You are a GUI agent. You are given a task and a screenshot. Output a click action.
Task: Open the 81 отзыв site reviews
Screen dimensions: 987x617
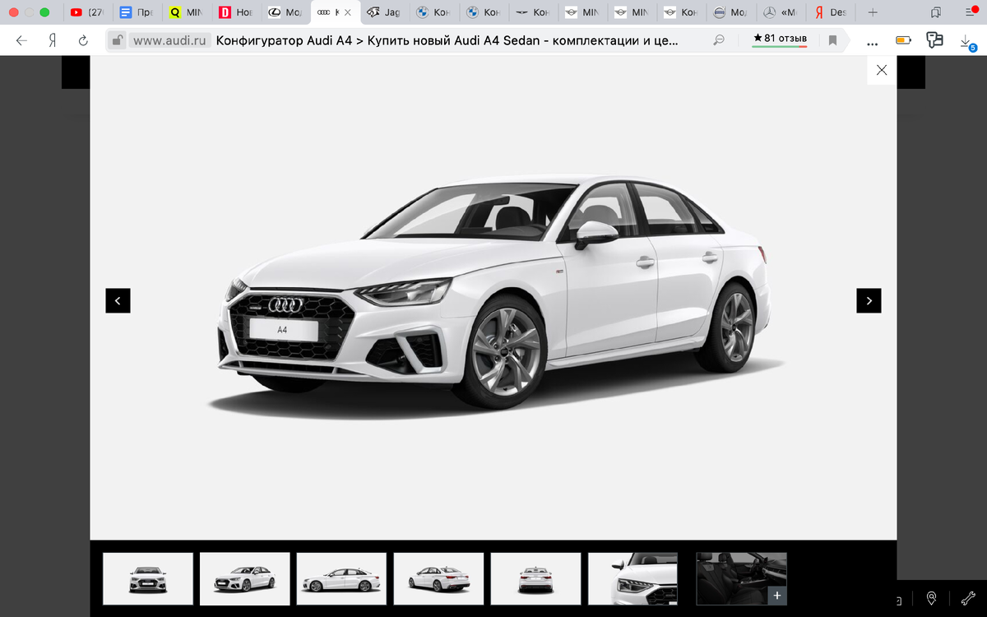(x=780, y=39)
